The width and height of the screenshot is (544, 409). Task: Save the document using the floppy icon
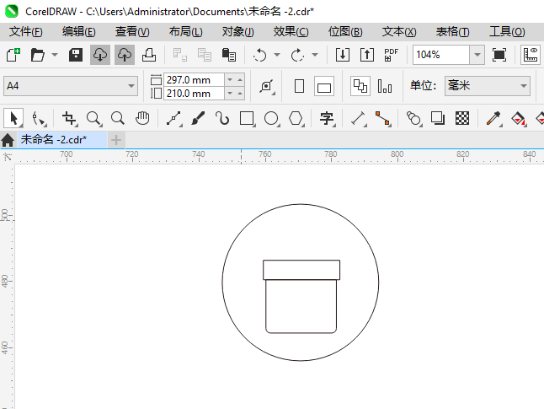point(76,55)
